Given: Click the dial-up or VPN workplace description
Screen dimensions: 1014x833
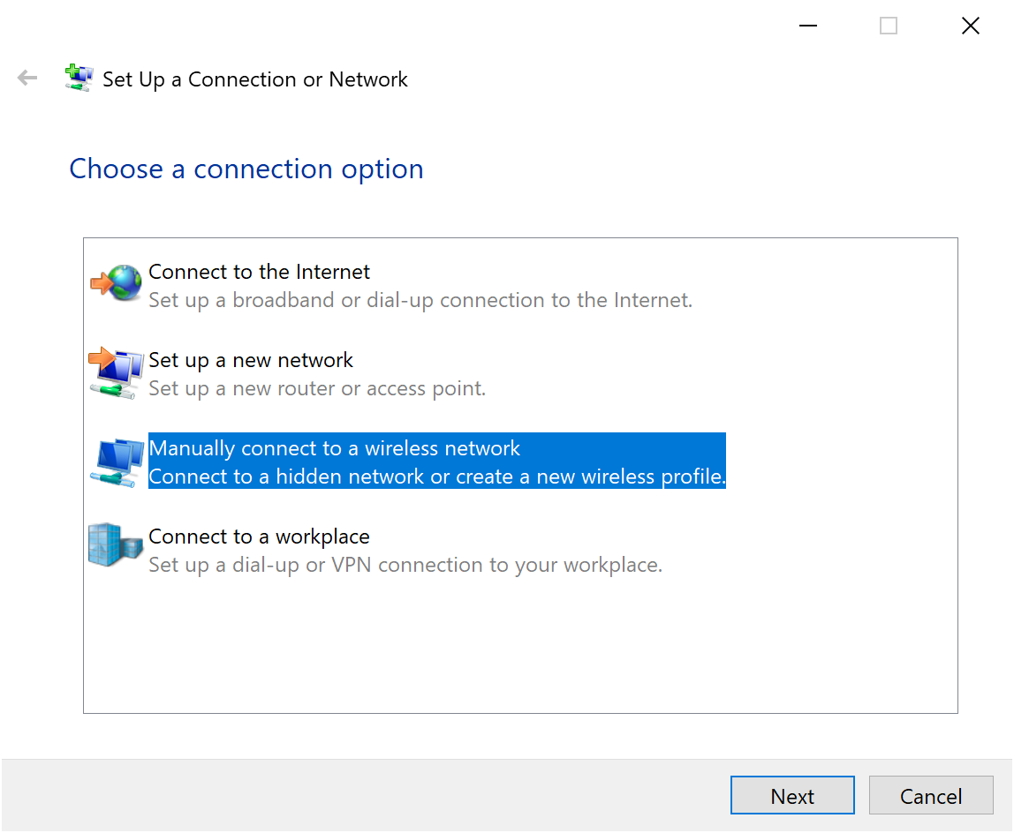Looking at the screenshot, I should coord(405,565).
